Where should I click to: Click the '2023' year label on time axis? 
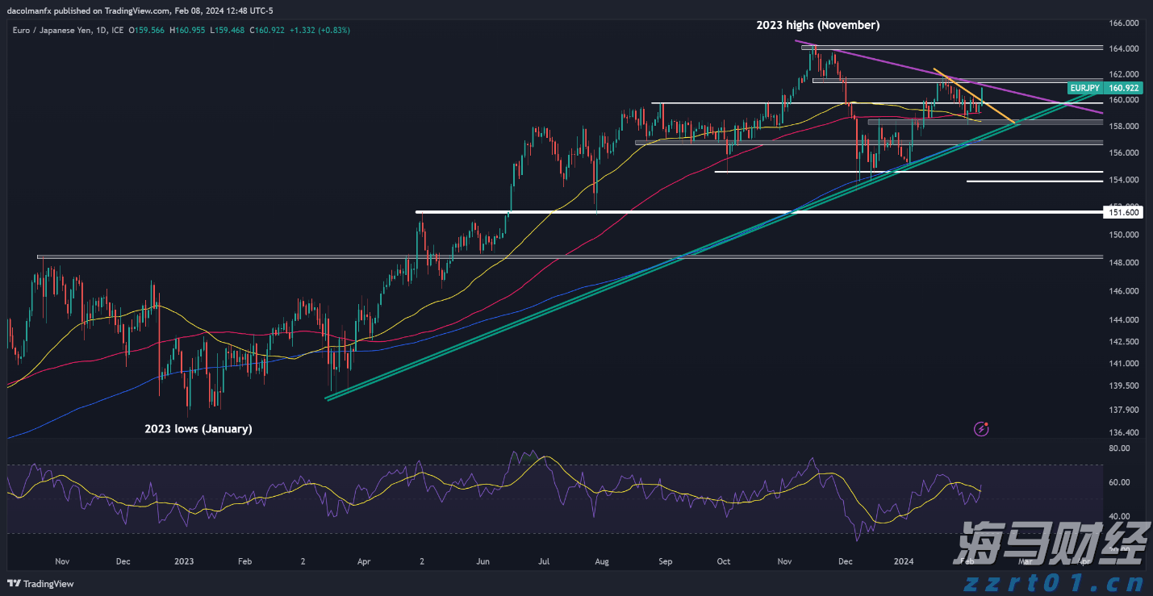pos(184,561)
